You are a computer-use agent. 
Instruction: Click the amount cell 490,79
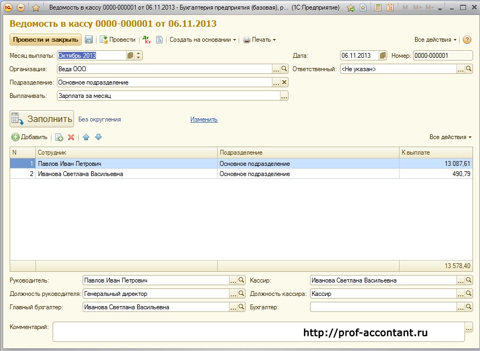(435, 174)
